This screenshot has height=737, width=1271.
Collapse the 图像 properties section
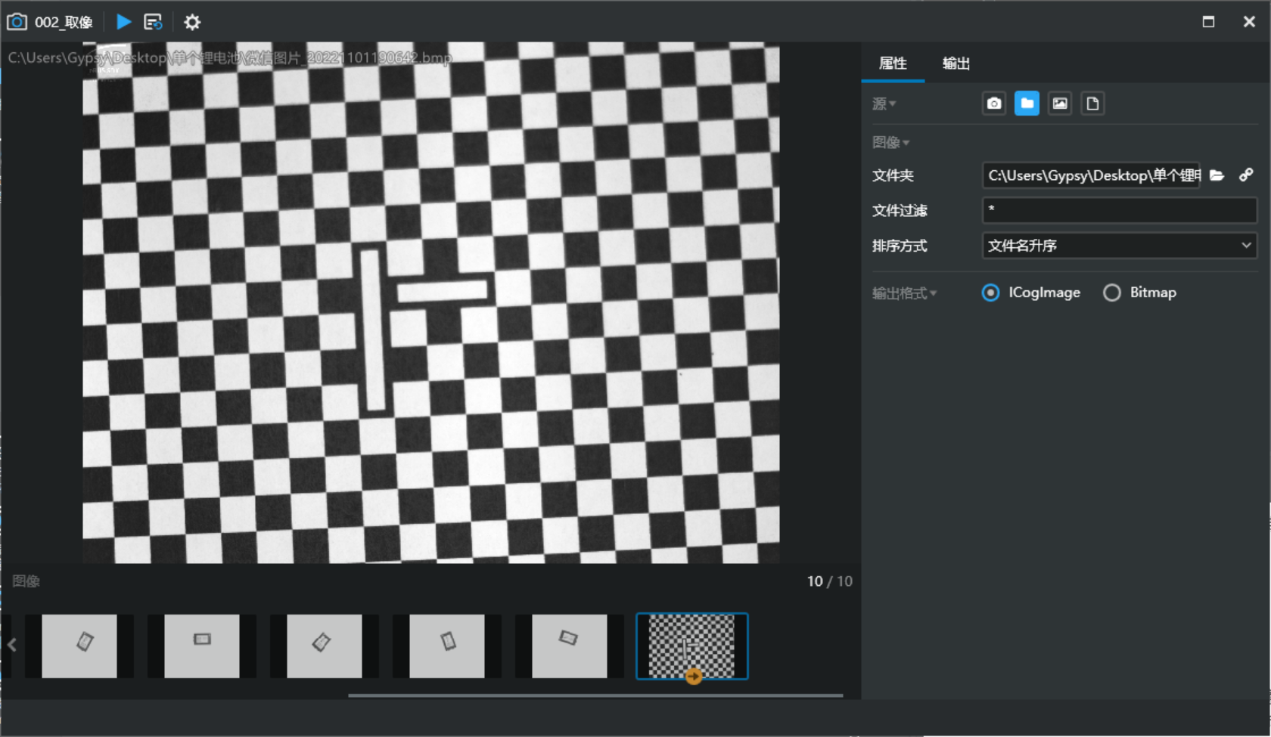[890, 142]
